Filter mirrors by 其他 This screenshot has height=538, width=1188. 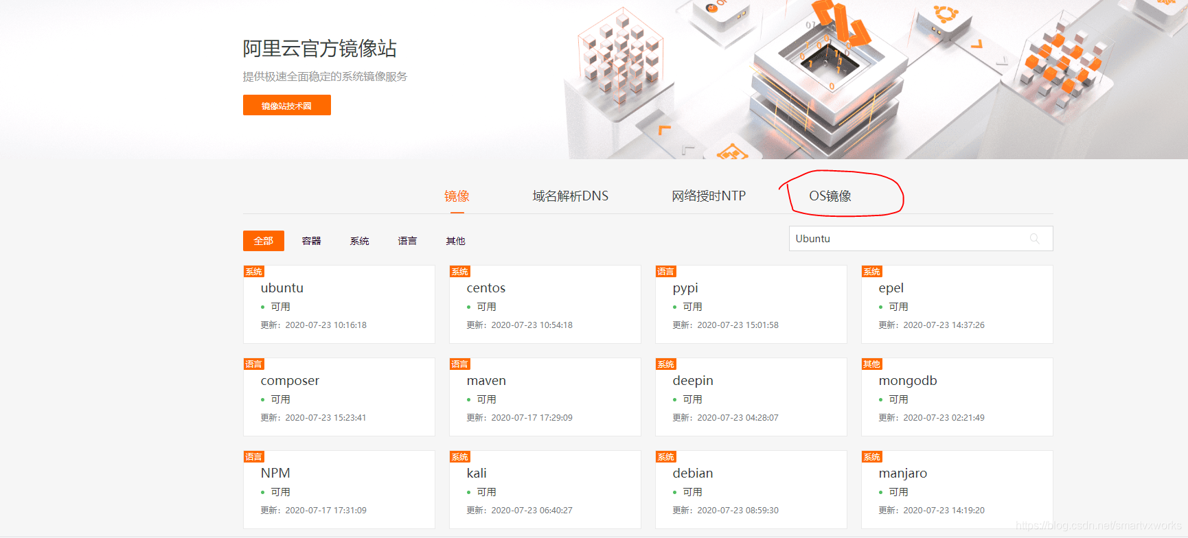click(456, 241)
